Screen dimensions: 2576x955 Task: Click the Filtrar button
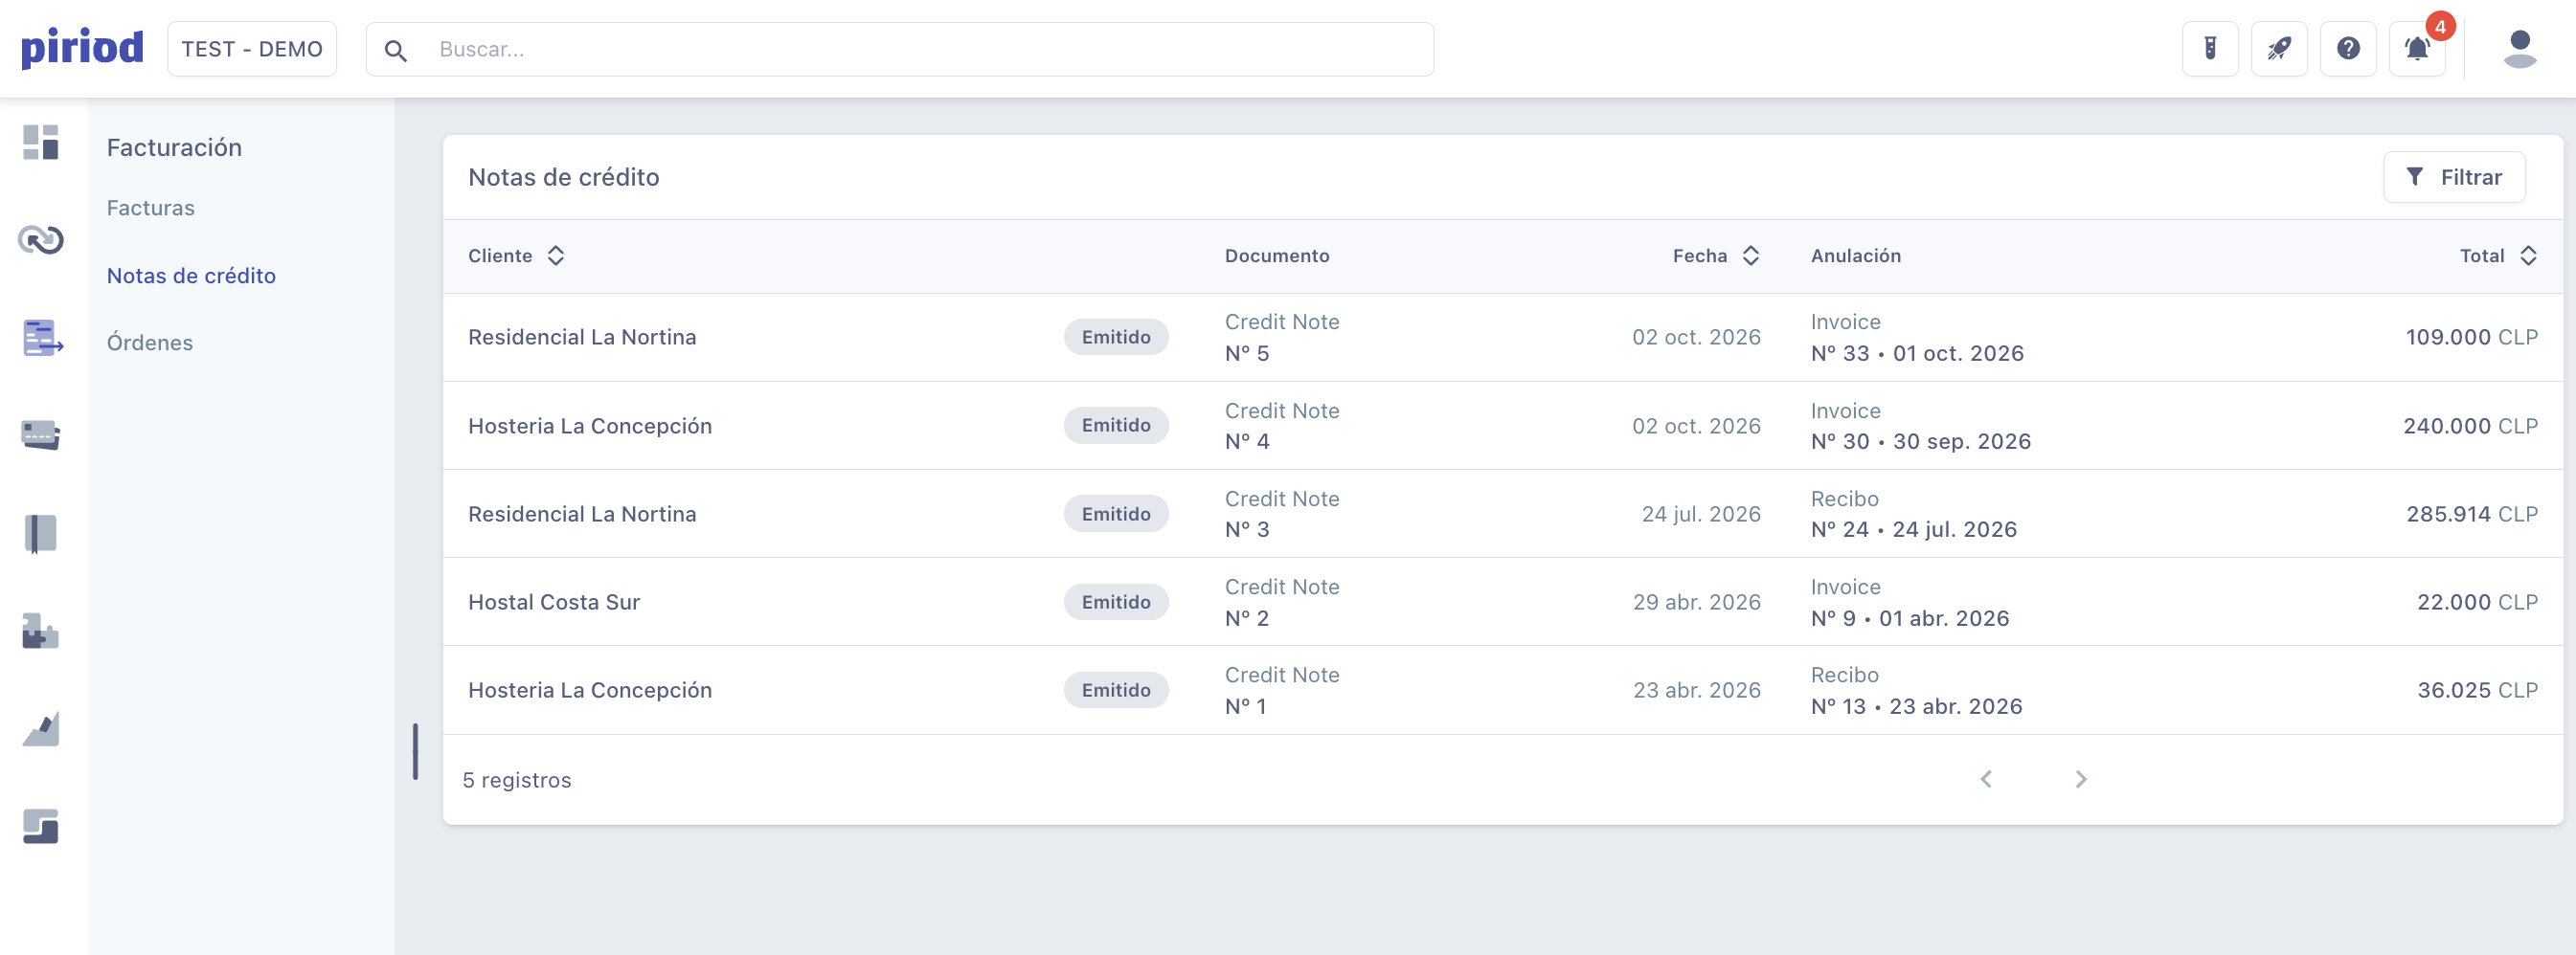point(2454,177)
